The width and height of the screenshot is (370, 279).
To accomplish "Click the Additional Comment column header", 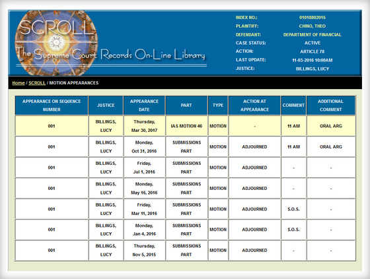I will pos(330,106).
